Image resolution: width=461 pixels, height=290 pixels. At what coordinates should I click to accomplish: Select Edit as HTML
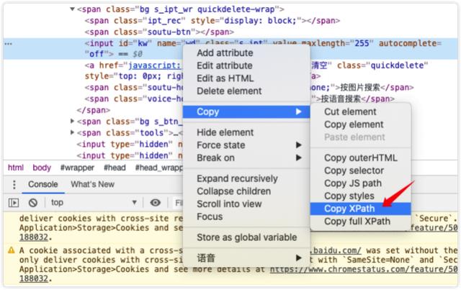pos(225,78)
